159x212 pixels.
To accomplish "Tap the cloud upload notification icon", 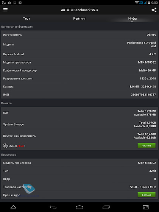I will point(9,2).
